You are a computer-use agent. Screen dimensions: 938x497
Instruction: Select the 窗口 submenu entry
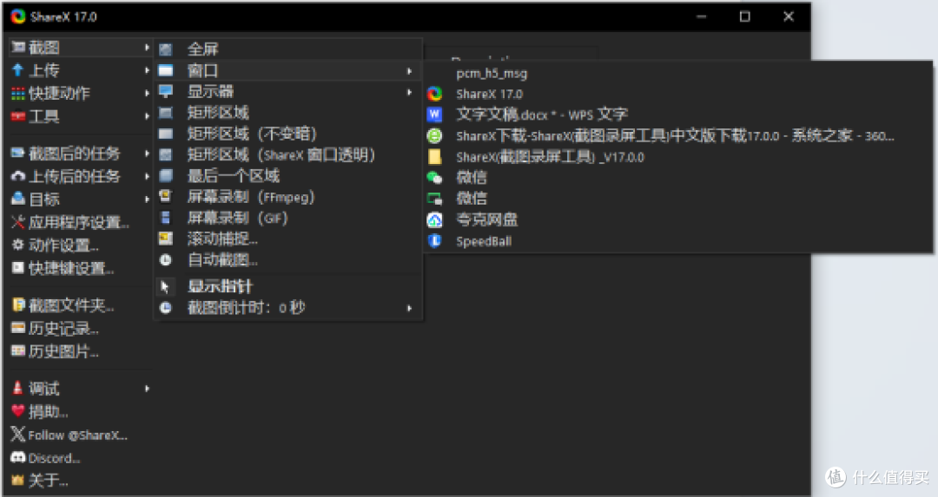[288, 70]
